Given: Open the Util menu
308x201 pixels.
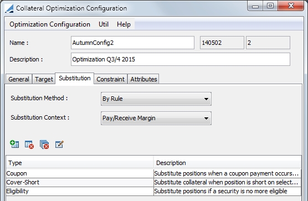Looking at the screenshot, I should click(x=104, y=24).
